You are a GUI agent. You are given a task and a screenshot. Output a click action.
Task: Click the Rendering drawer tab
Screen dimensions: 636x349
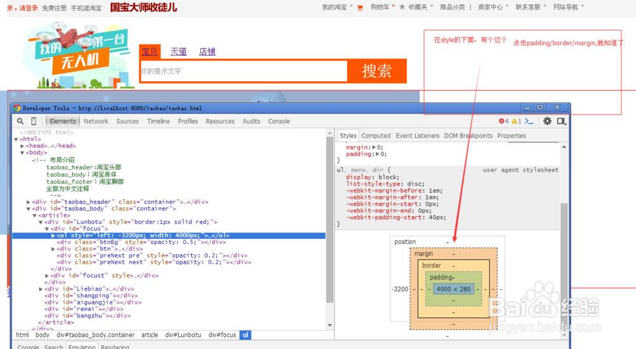[x=114, y=347]
